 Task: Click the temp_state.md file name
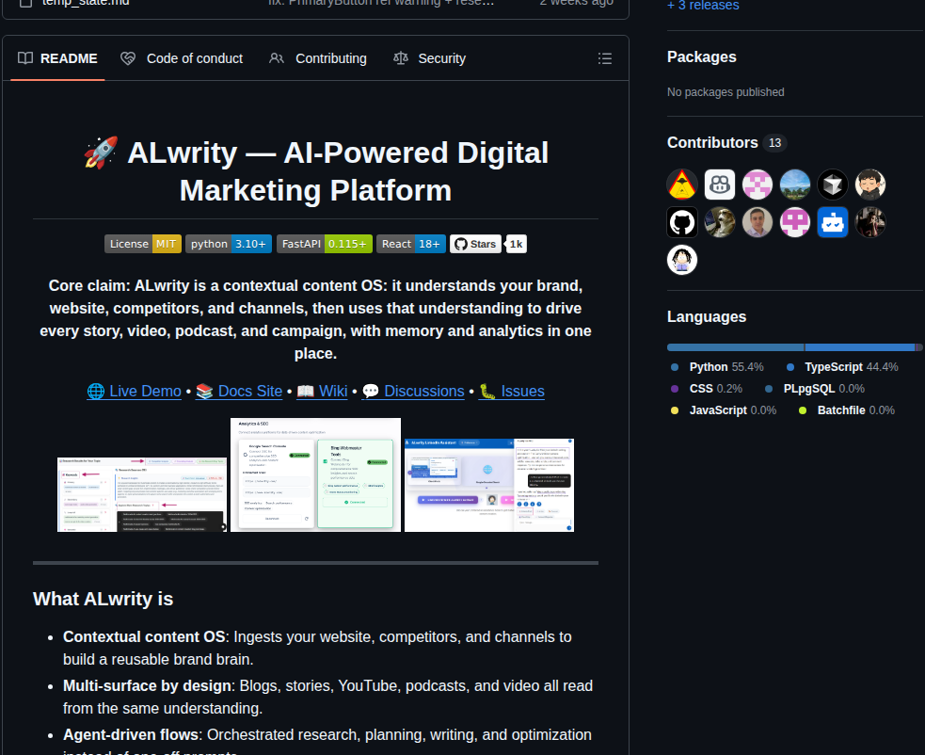86,3
